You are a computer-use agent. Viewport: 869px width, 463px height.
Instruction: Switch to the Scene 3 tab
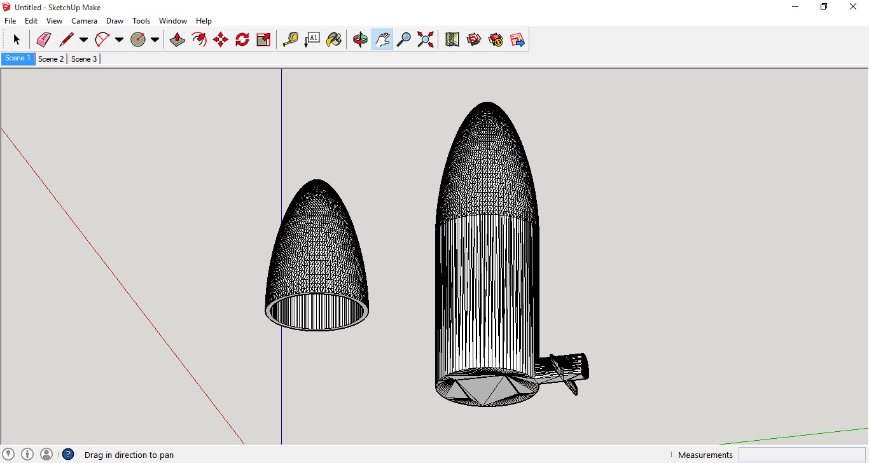84,59
